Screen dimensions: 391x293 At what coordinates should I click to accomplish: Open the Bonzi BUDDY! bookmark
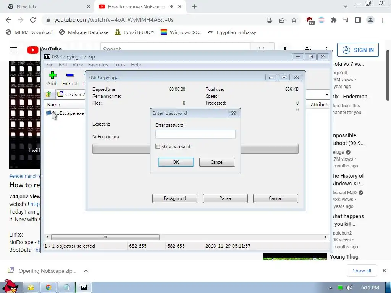coord(135,32)
